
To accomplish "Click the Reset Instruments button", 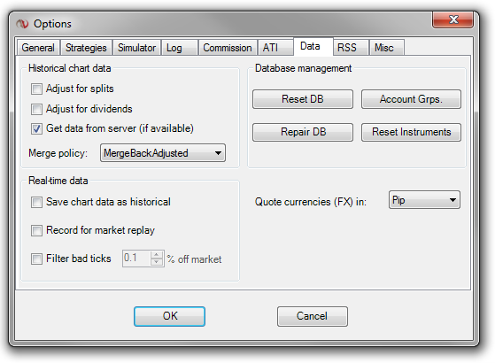I will point(411,132).
